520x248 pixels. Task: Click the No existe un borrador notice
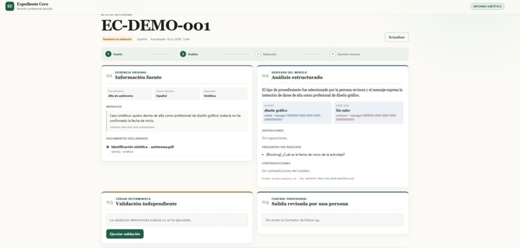click(333, 220)
